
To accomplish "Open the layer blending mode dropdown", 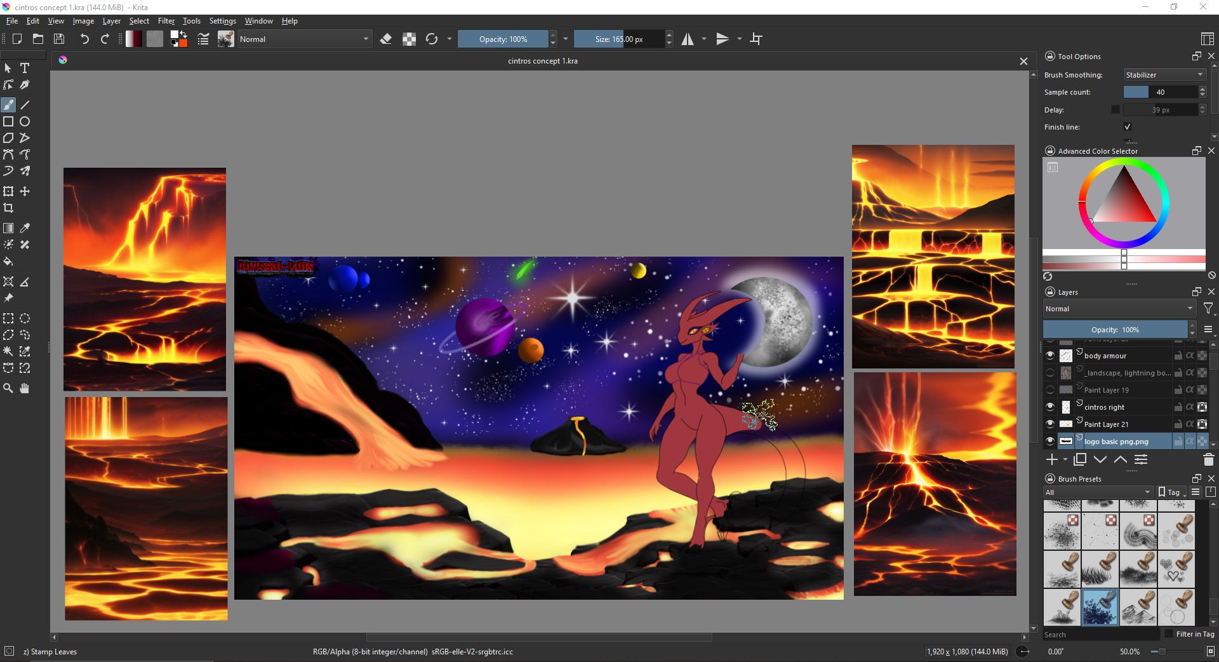I will (1119, 309).
